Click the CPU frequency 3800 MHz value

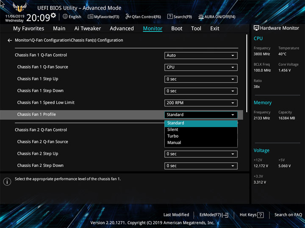262,54
